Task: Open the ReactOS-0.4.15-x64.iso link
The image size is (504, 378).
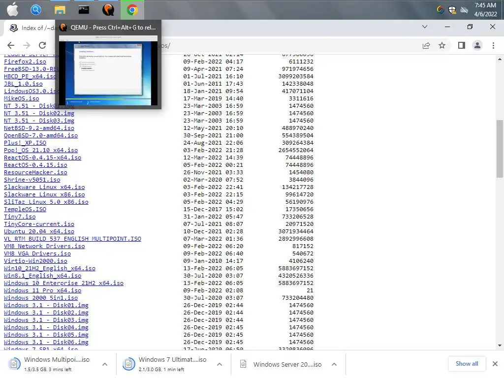Action: click(42, 157)
